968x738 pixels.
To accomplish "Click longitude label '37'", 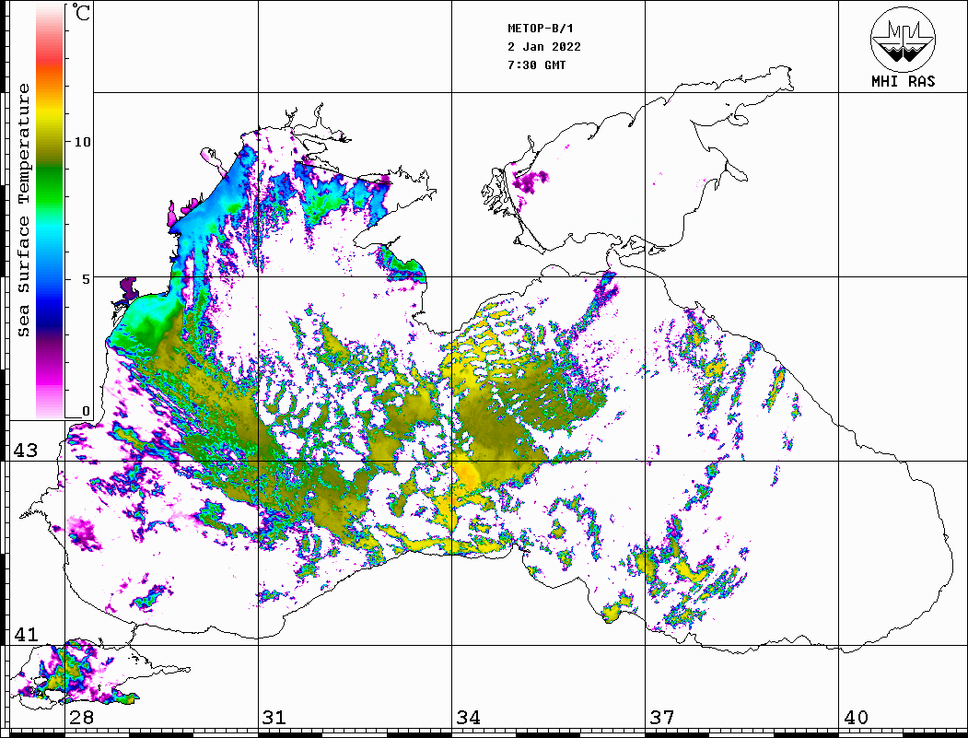I will 662,717.
